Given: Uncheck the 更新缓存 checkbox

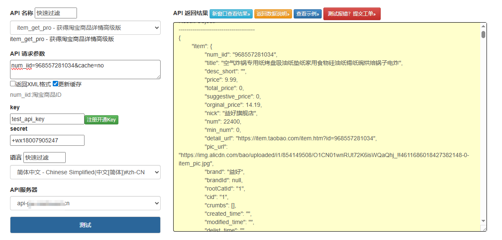Looking at the screenshot, I should [x=55, y=84].
